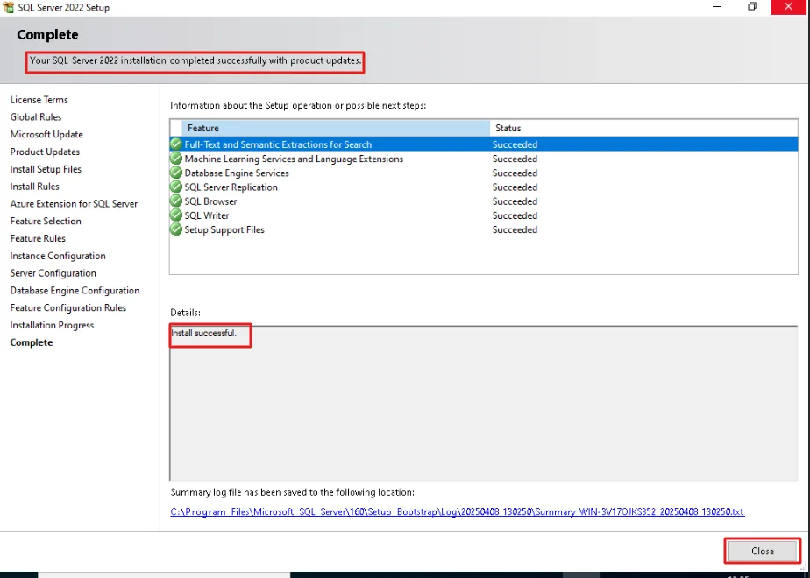
Task: Click green check icon beside SQL Writer
Action: pos(176,215)
